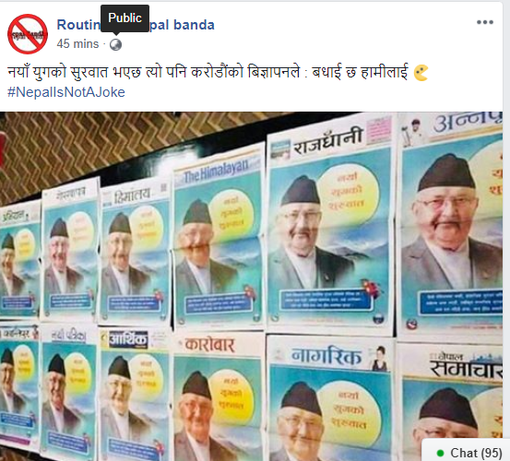Viewport: 510px width, 461px height.
Task: Open the three-dot post options menu
Action: [485, 22]
